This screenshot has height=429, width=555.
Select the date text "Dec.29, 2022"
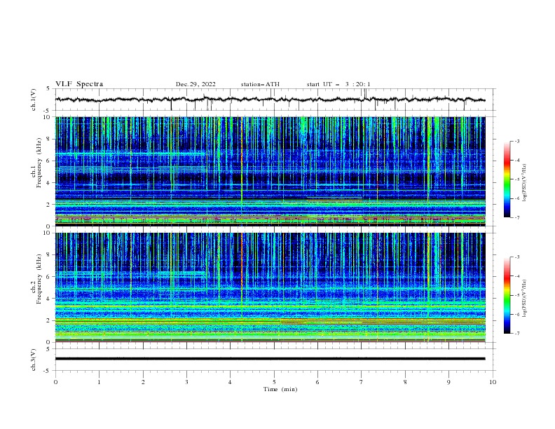[196, 84]
